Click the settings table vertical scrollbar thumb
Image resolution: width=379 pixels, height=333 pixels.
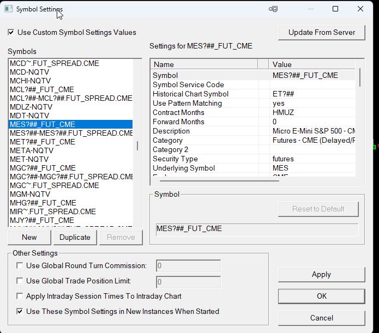[x=360, y=77]
